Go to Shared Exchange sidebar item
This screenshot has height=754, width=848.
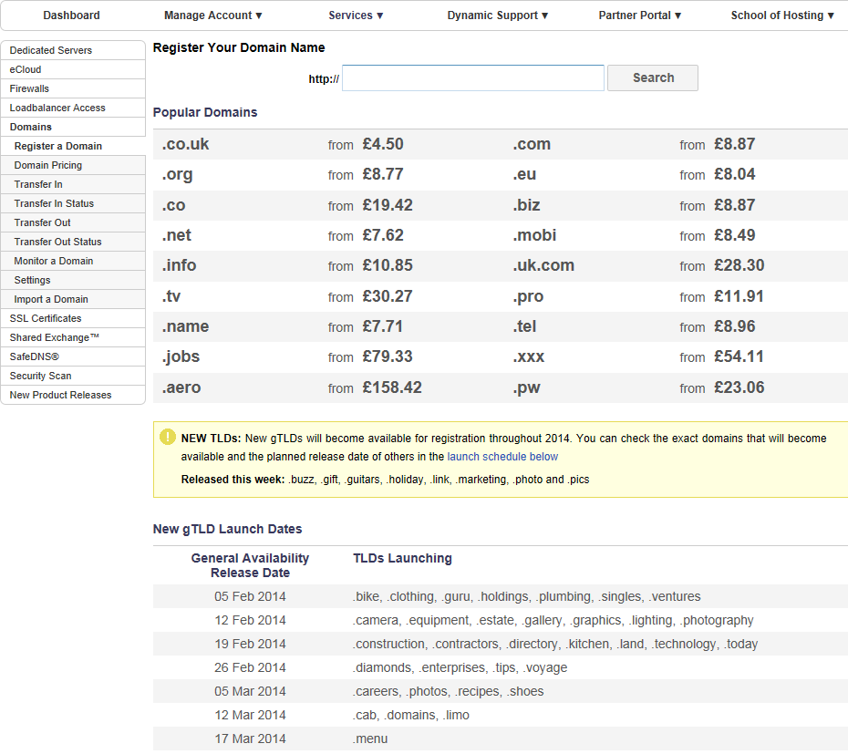[x=73, y=337]
